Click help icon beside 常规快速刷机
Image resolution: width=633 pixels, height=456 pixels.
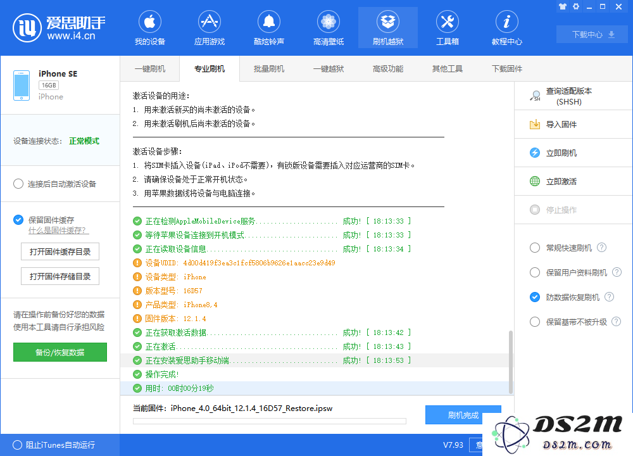tap(601, 248)
